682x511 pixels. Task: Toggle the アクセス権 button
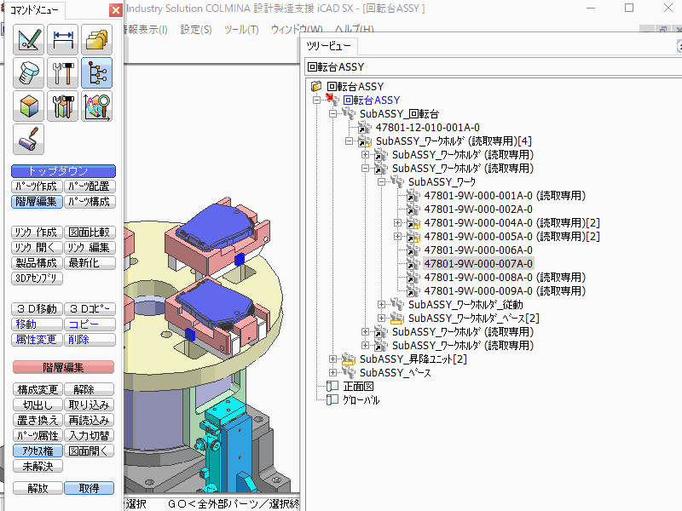click(37, 451)
